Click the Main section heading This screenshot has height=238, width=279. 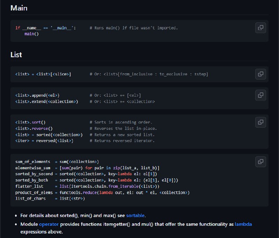[x=19, y=8]
